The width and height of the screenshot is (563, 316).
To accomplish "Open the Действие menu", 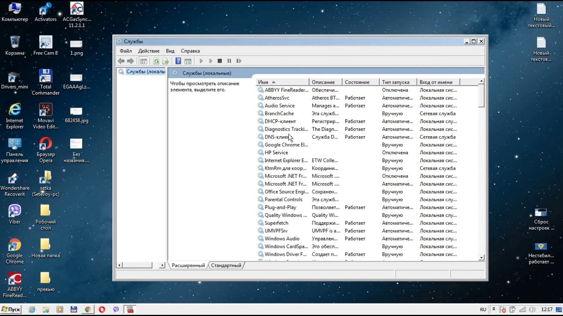I will point(149,51).
